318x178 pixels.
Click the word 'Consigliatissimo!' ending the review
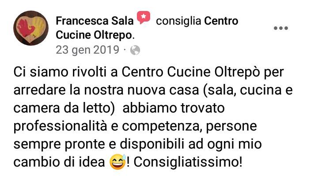(188, 162)
